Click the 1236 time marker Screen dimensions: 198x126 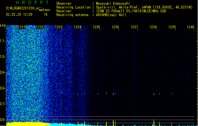click(x=115, y=27)
